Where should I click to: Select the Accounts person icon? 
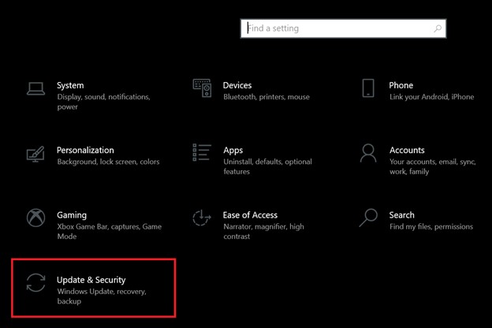pos(368,153)
